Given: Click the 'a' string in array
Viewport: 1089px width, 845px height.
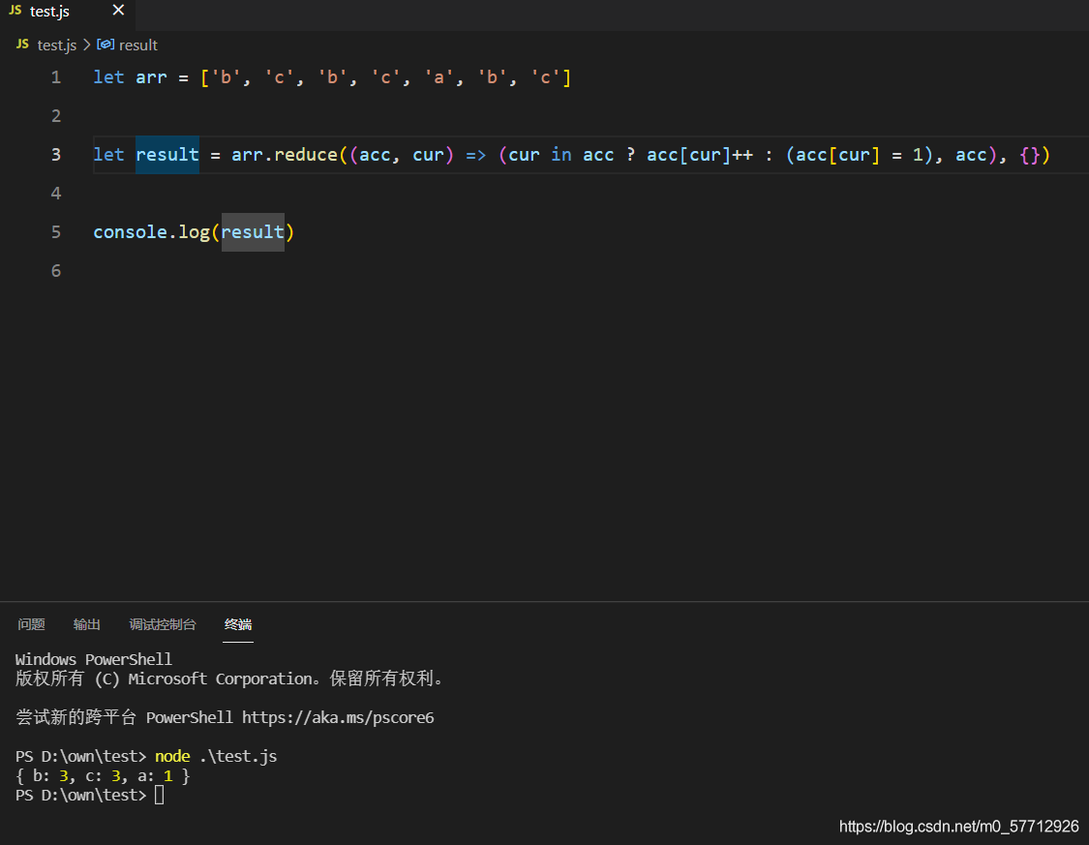Looking at the screenshot, I should coord(439,77).
